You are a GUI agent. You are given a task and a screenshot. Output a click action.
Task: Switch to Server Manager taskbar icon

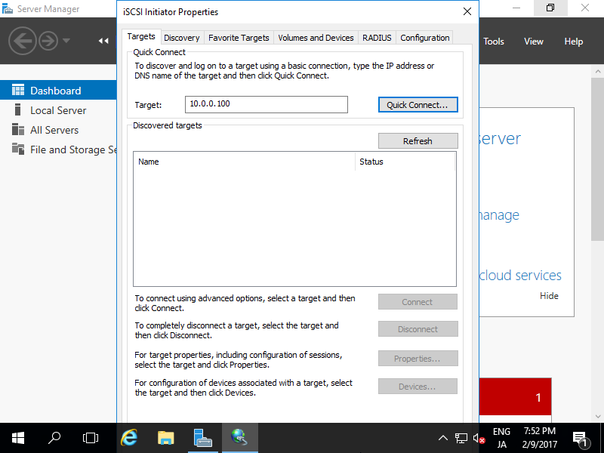coord(203,438)
